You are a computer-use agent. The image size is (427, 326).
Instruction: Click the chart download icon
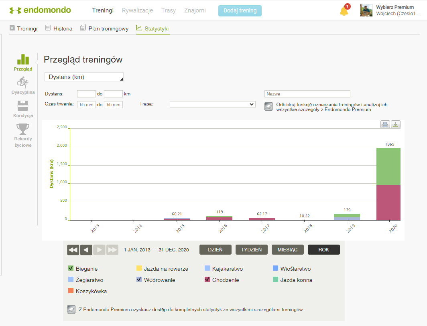tap(396, 124)
